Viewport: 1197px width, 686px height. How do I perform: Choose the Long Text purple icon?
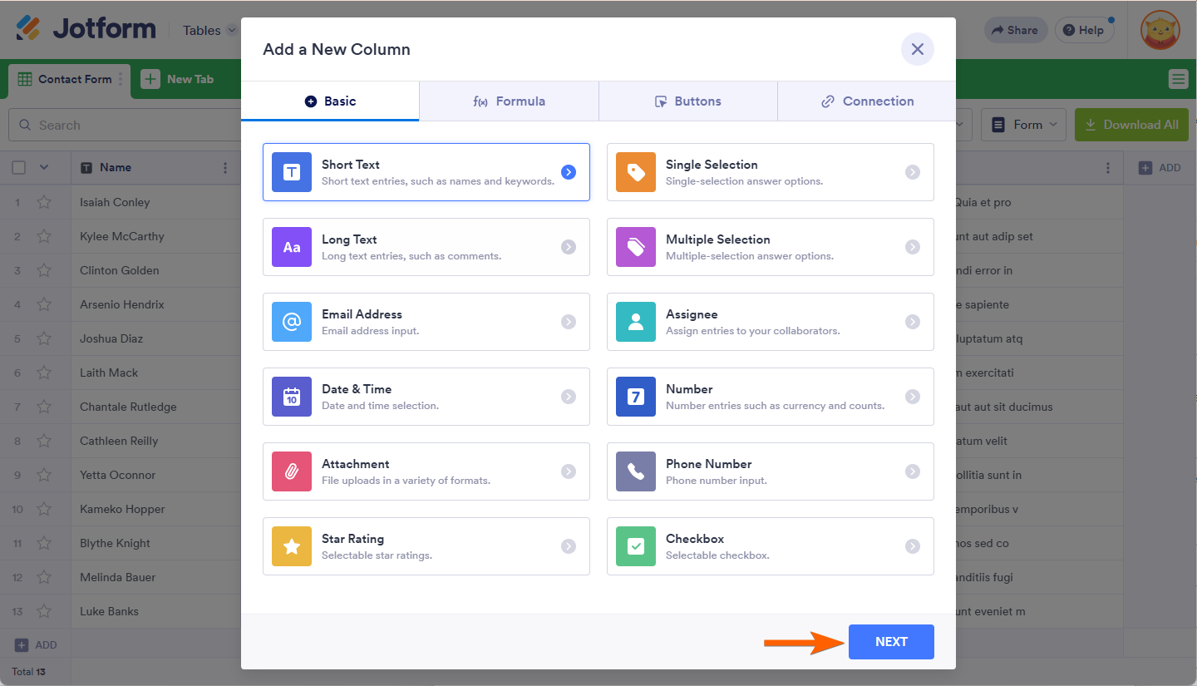(292, 247)
